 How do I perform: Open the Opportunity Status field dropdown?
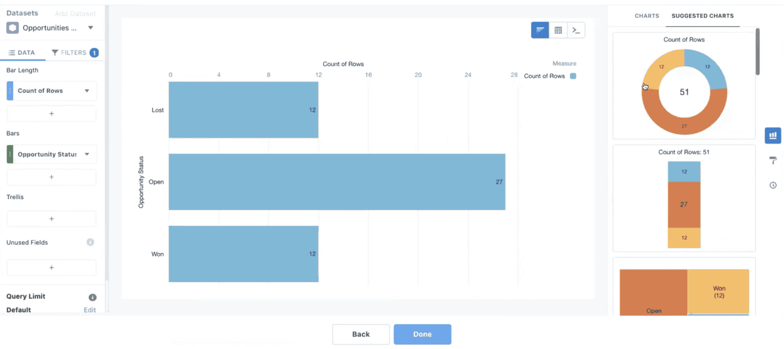click(87, 154)
